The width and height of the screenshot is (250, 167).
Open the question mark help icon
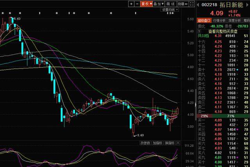click(x=199, y=31)
